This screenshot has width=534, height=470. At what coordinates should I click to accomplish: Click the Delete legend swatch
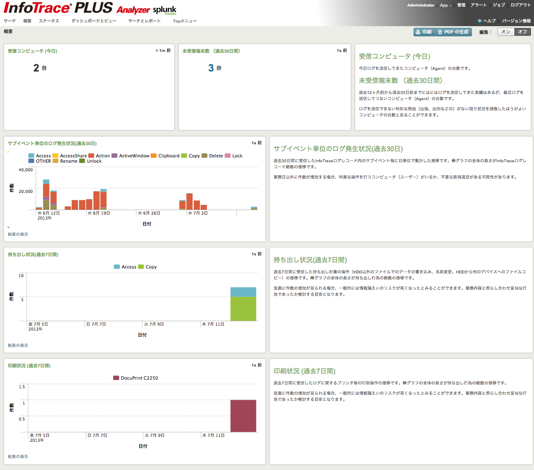205,156
